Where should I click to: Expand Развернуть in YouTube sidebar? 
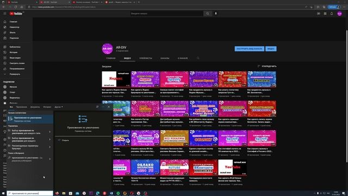[x=15, y=74]
